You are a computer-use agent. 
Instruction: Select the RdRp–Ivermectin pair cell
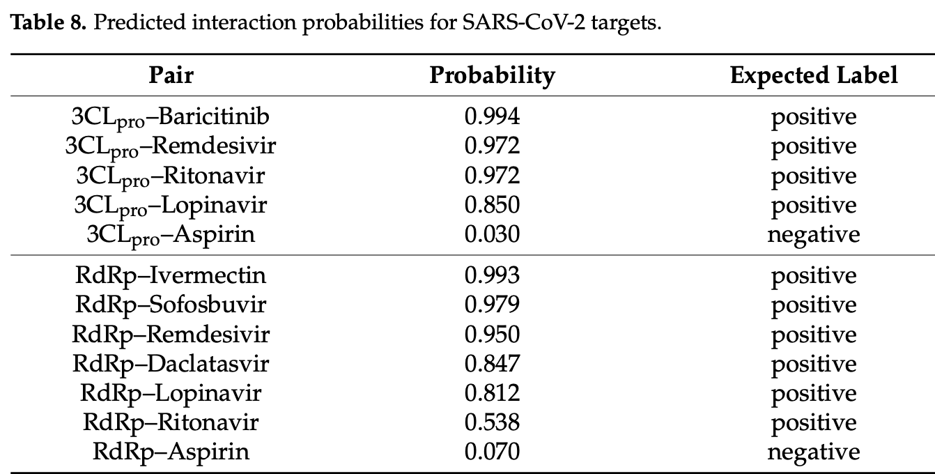coord(171,275)
